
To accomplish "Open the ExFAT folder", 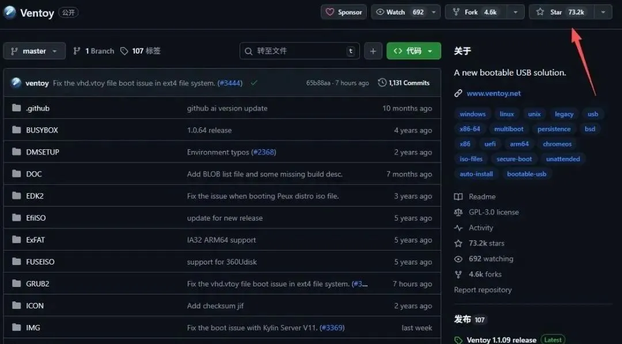I will point(35,240).
